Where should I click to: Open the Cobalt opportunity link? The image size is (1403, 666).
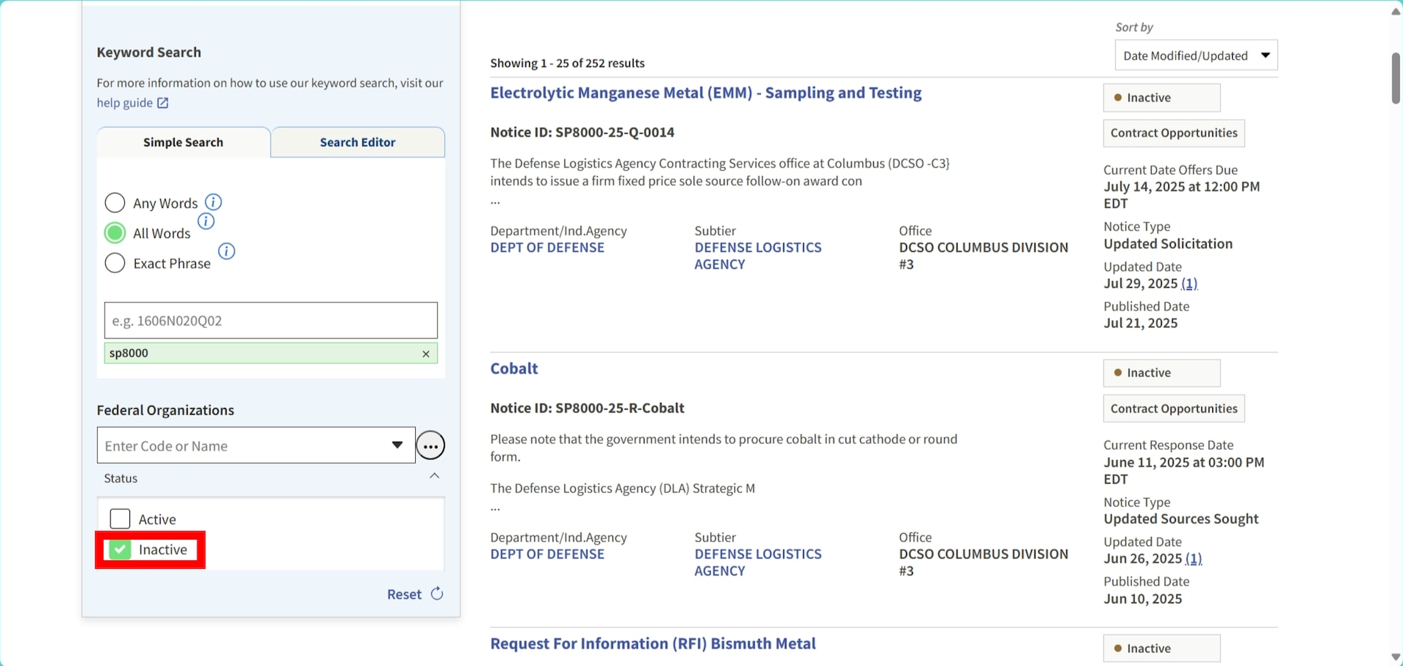514,369
